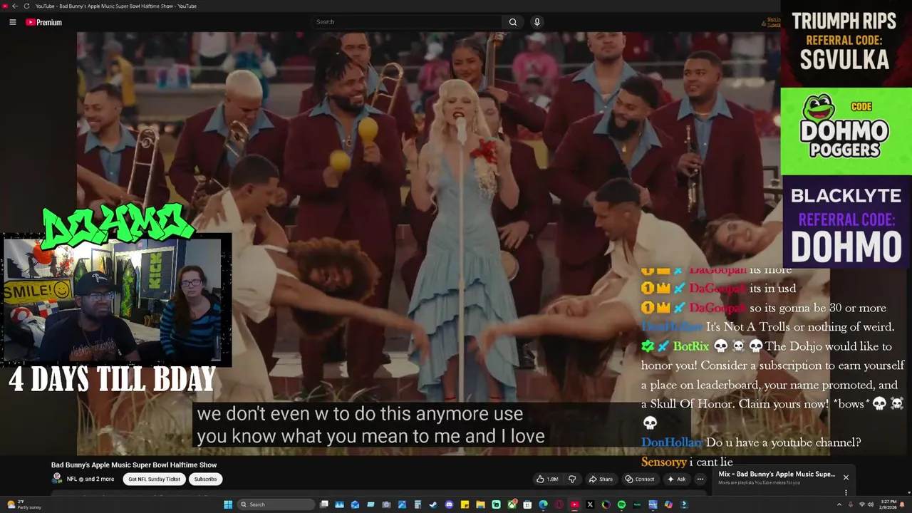Viewport: 912px width, 513px height.
Task: Open the network Wi-Fi tray icon
Action: [x=861, y=504]
